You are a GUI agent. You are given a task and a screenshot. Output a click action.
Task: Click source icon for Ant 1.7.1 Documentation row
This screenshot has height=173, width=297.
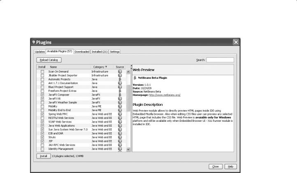coord(120,83)
